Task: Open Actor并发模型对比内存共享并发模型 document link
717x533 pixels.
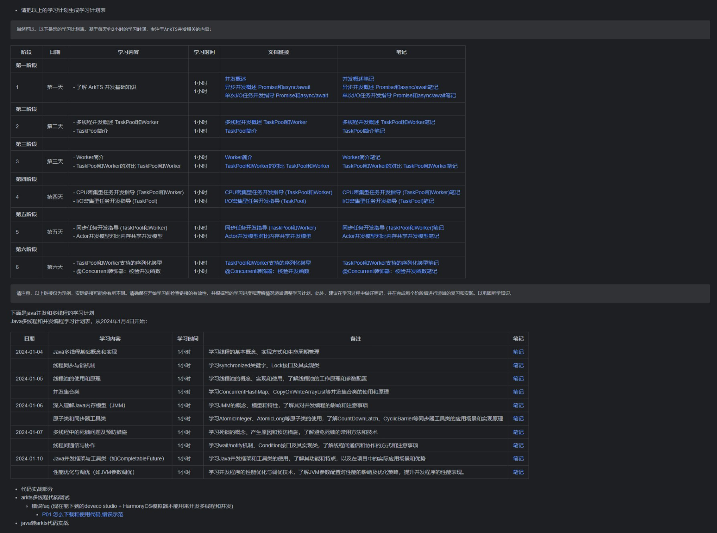Action: pos(268,236)
